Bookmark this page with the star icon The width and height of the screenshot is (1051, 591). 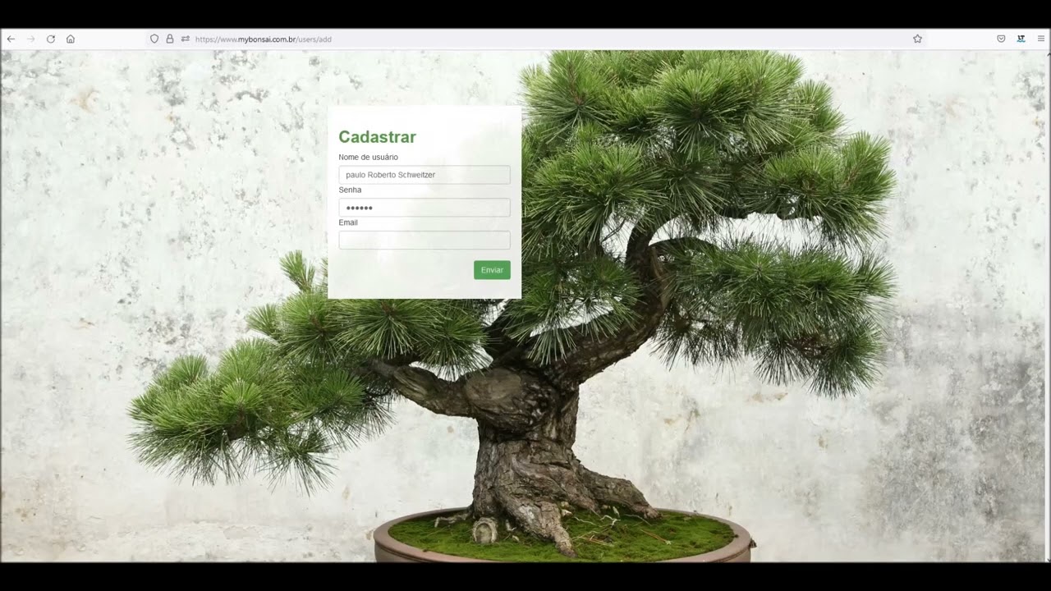click(x=918, y=39)
